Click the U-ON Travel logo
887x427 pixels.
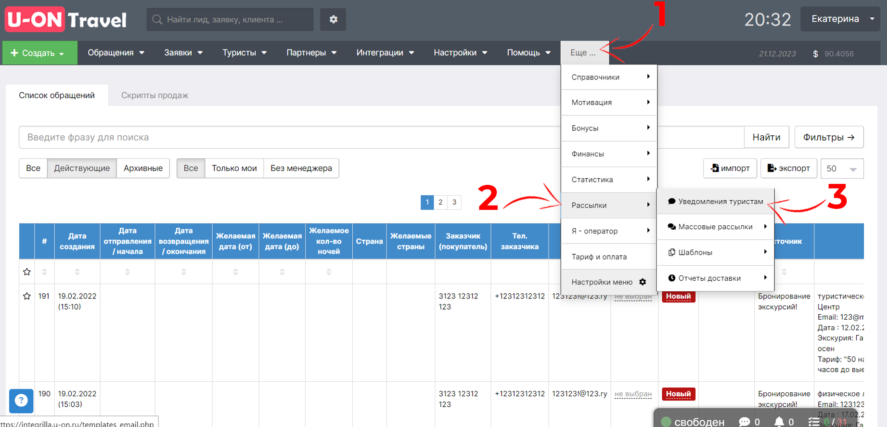point(66,19)
